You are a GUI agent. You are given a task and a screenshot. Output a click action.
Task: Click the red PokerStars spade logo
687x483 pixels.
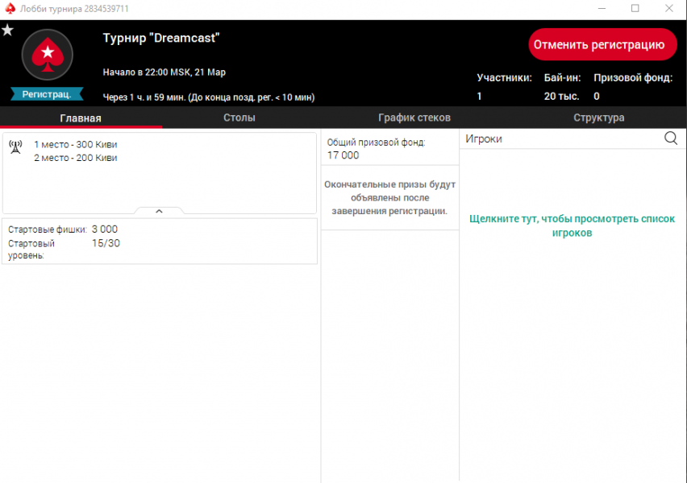coord(47,55)
